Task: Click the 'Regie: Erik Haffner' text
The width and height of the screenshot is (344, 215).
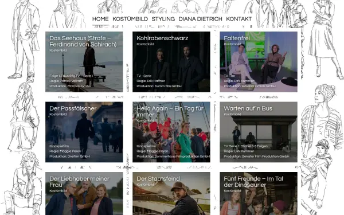Action: (151, 81)
